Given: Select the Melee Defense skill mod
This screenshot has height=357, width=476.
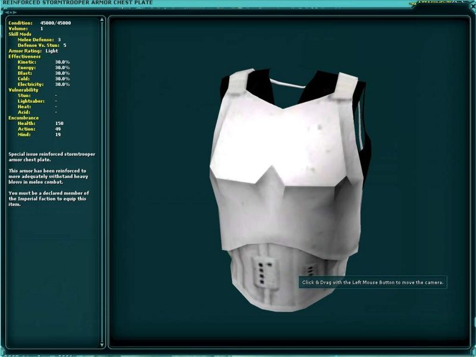Looking at the screenshot, I should point(39,39).
